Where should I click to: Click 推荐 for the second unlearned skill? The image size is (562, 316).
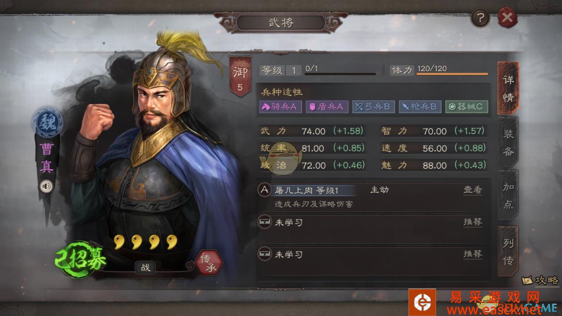click(x=473, y=254)
